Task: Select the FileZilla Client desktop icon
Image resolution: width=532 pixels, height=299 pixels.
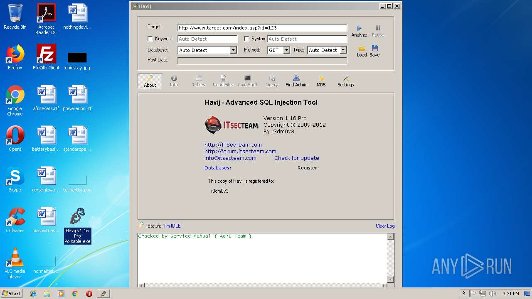Action: [x=46, y=57]
